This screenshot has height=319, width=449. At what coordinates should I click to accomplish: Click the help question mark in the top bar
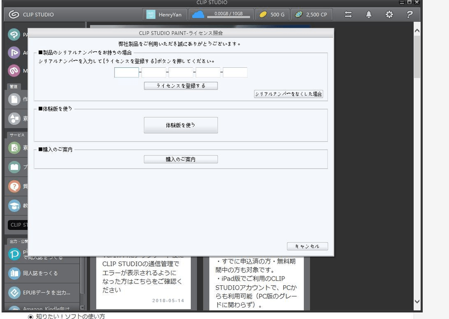pos(410,14)
